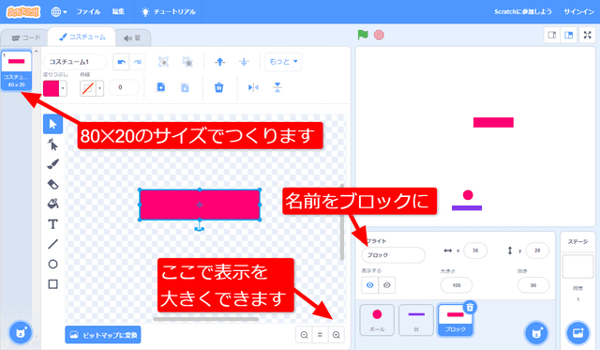
Task: Click the choose a sprite button
Action: click(536, 333)
